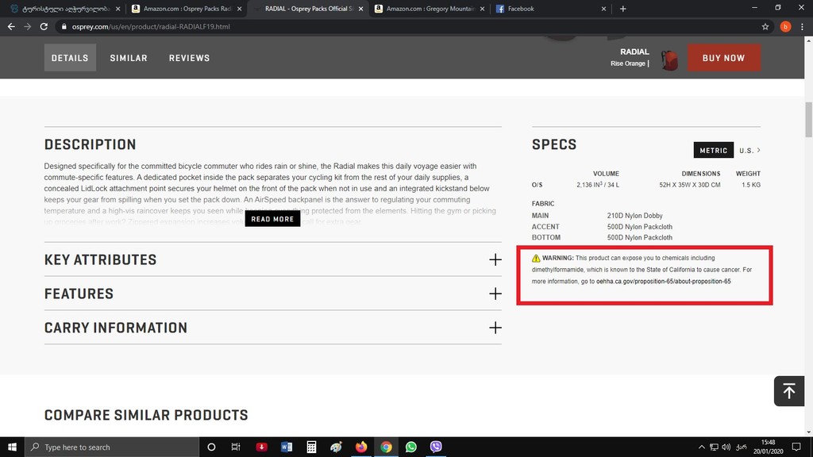Close the RADIAL Osprey Packs tab
Viewport: 813px width, 457px height.
[361, 9]
